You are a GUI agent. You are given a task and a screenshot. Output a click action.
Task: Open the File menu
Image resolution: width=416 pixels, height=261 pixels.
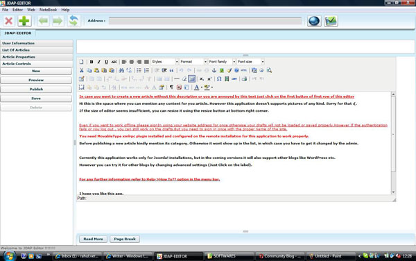5,10
